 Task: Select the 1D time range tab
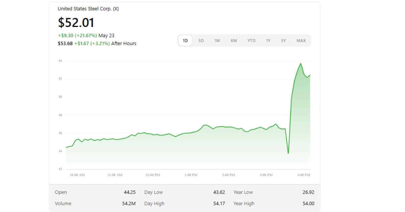click(x=185, y=41)
